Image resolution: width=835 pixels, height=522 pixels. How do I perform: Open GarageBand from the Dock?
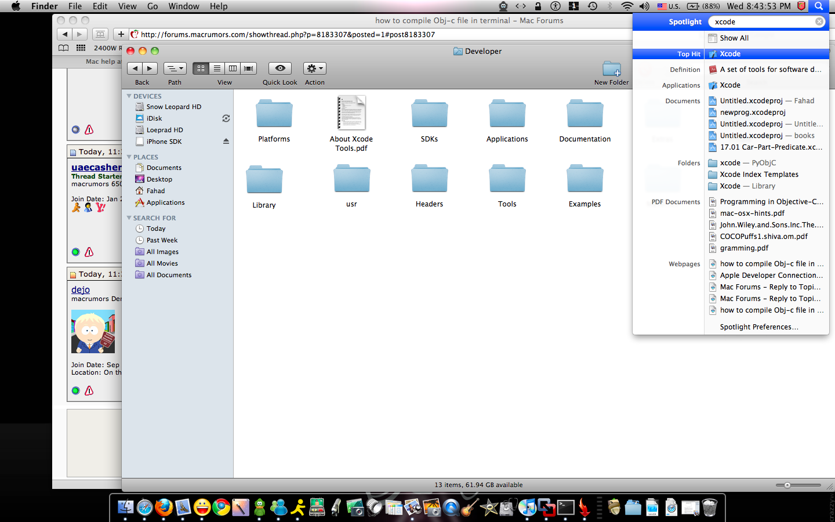(470, 507)
